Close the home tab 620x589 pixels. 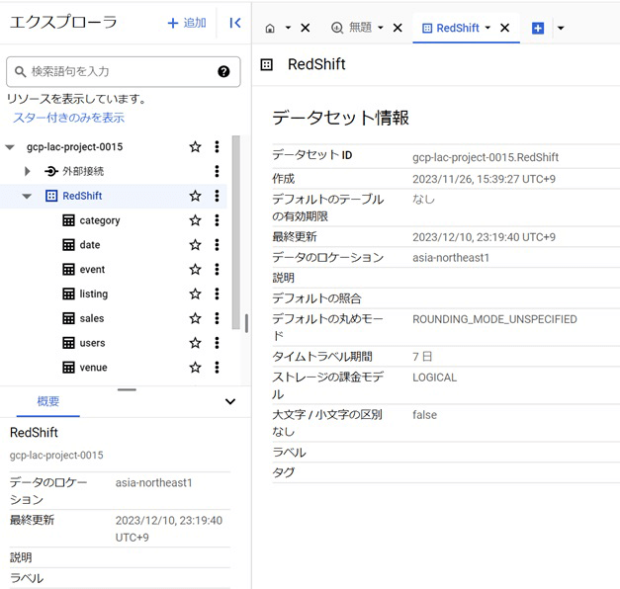coord(306,28)
